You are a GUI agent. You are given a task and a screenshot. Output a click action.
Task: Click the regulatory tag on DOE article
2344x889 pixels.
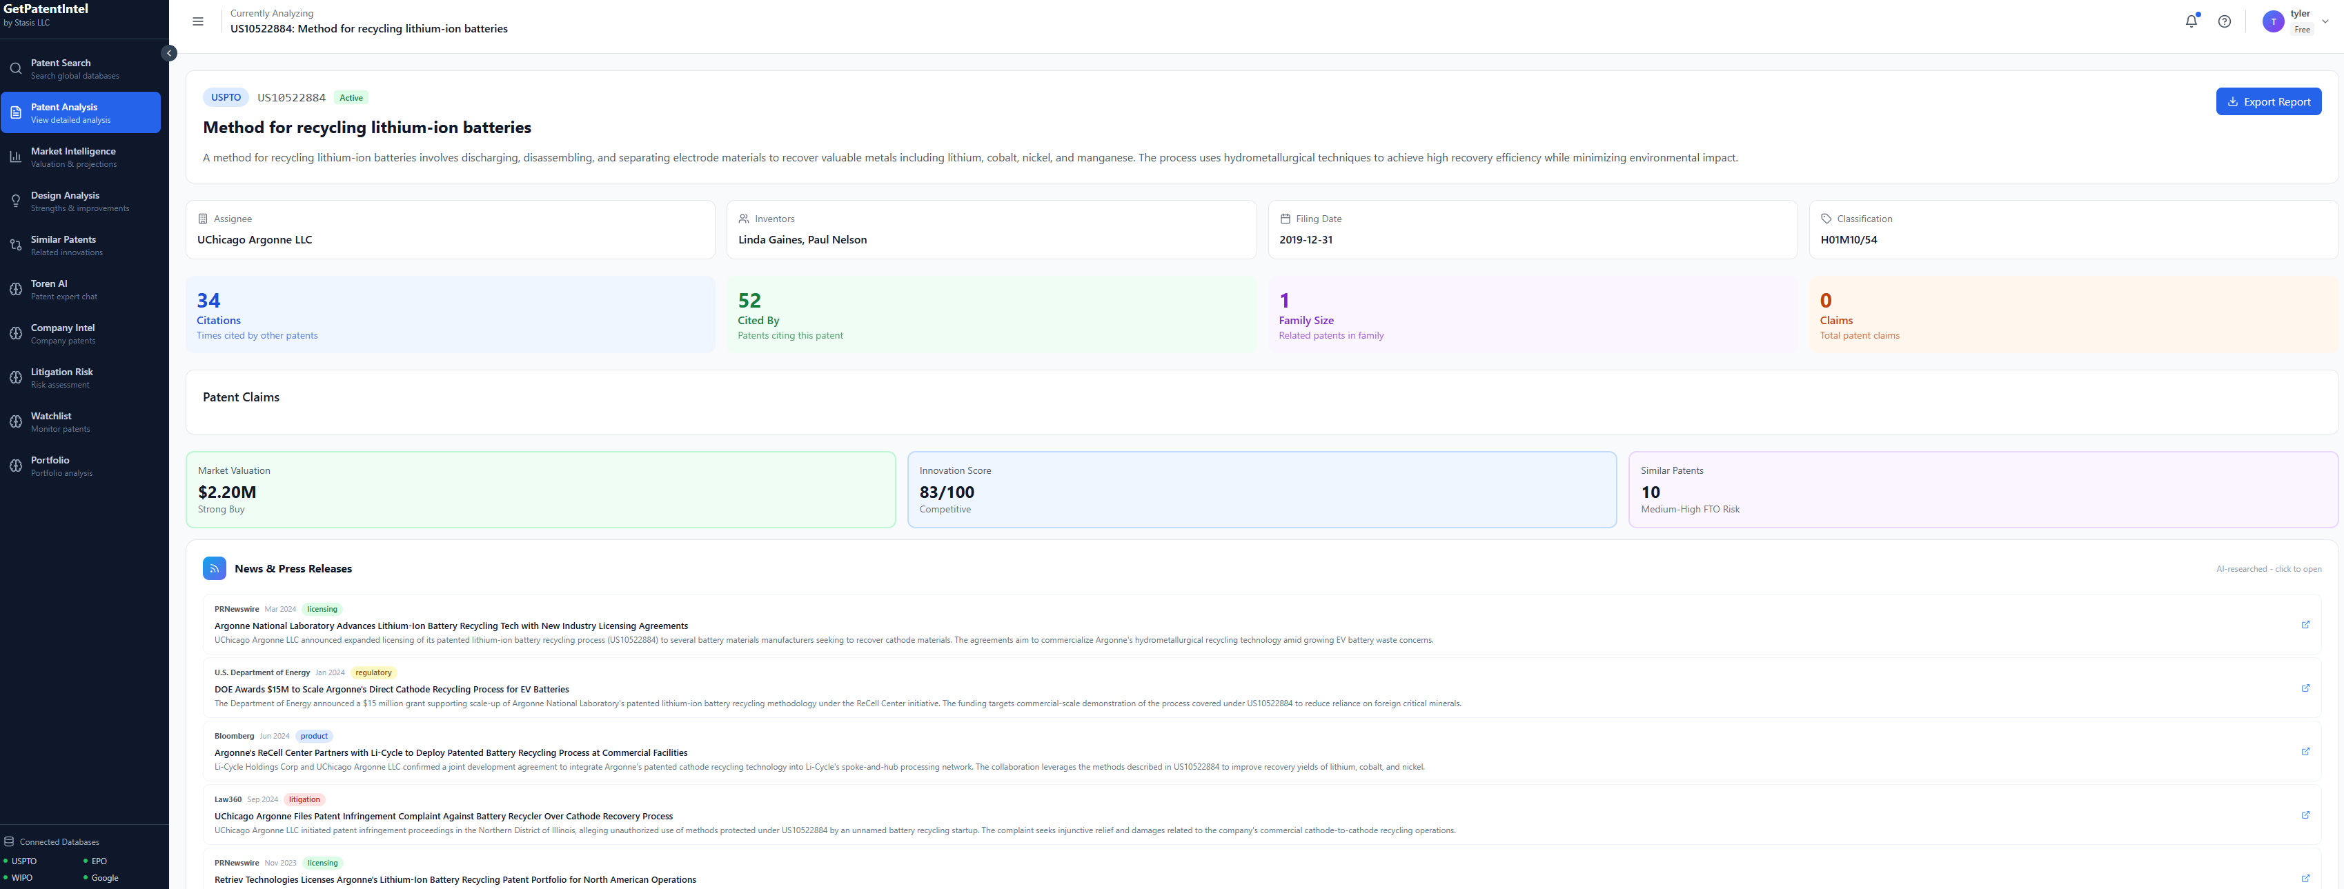point(373,672)
